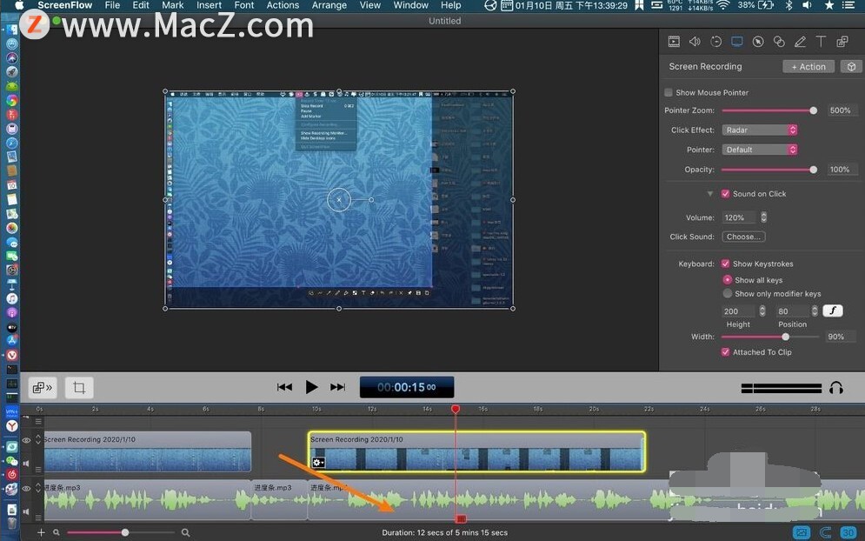Open the Arrange menu
865x541 pixels.
329,5
